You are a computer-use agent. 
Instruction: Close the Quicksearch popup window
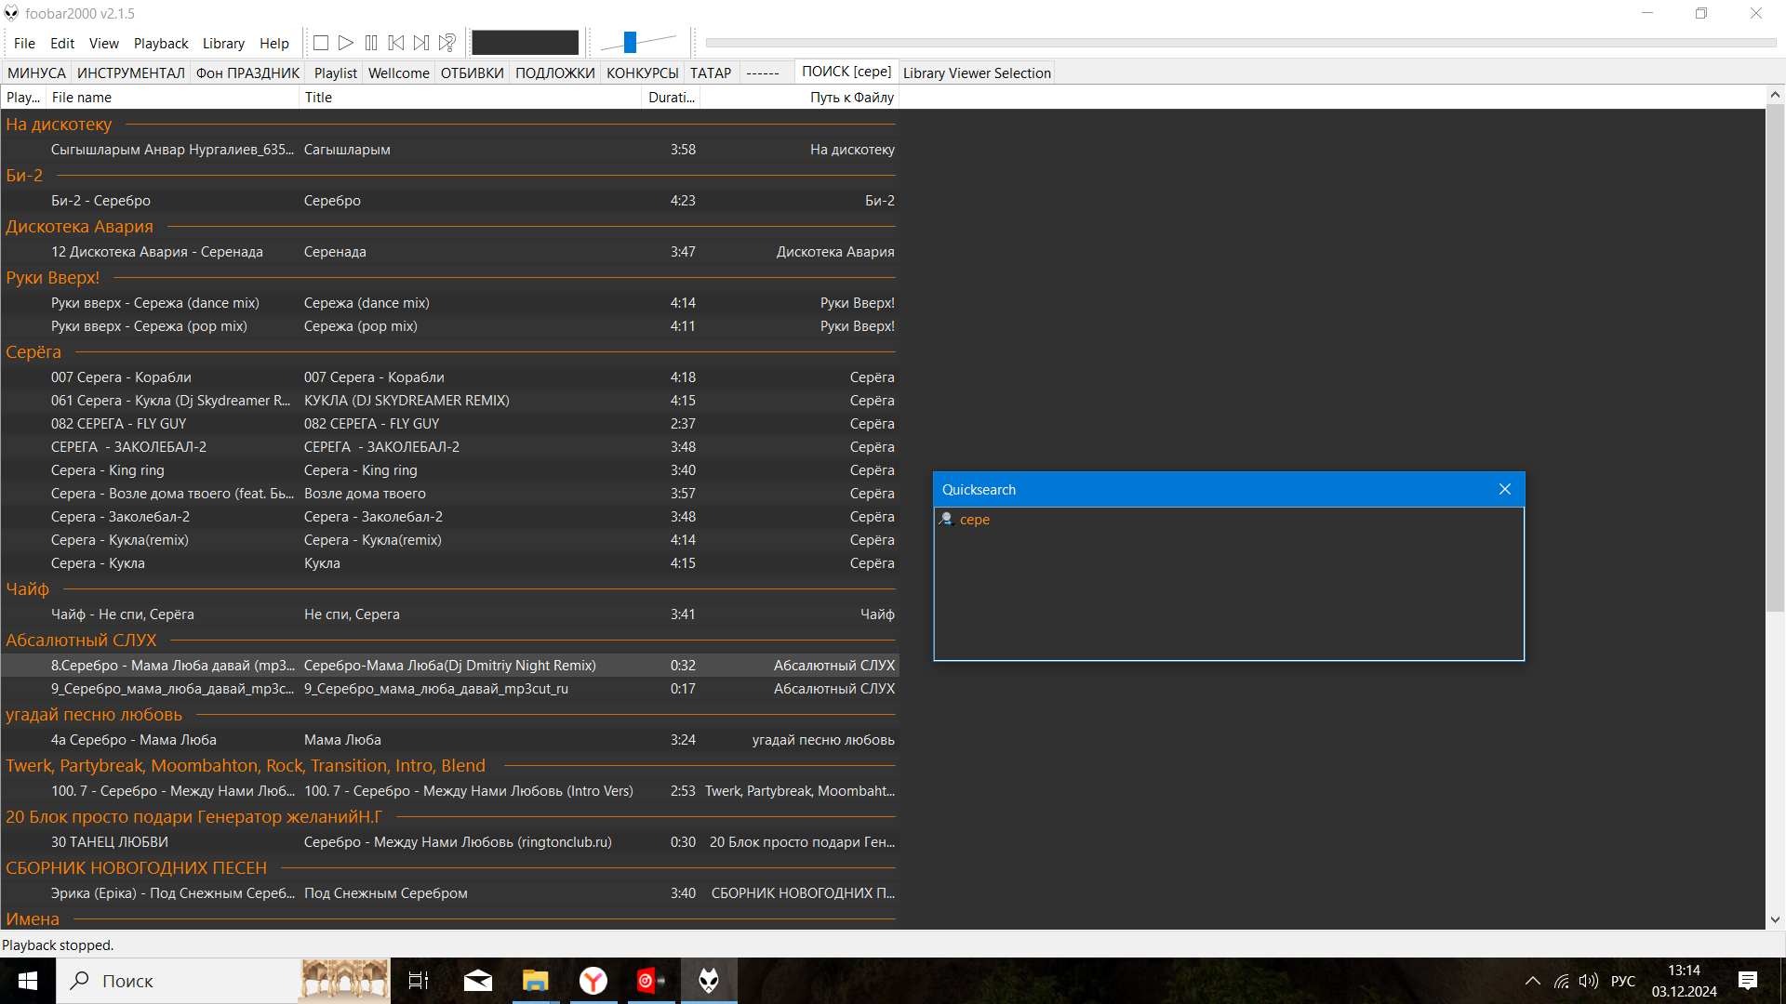(1504, 490)
